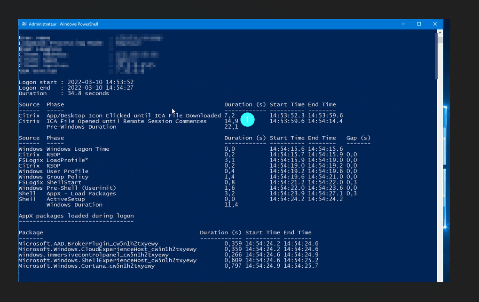Select the '34.8 seconds' duration value
This screenshot has width=479, height=302.
click(x=89, y=93)
